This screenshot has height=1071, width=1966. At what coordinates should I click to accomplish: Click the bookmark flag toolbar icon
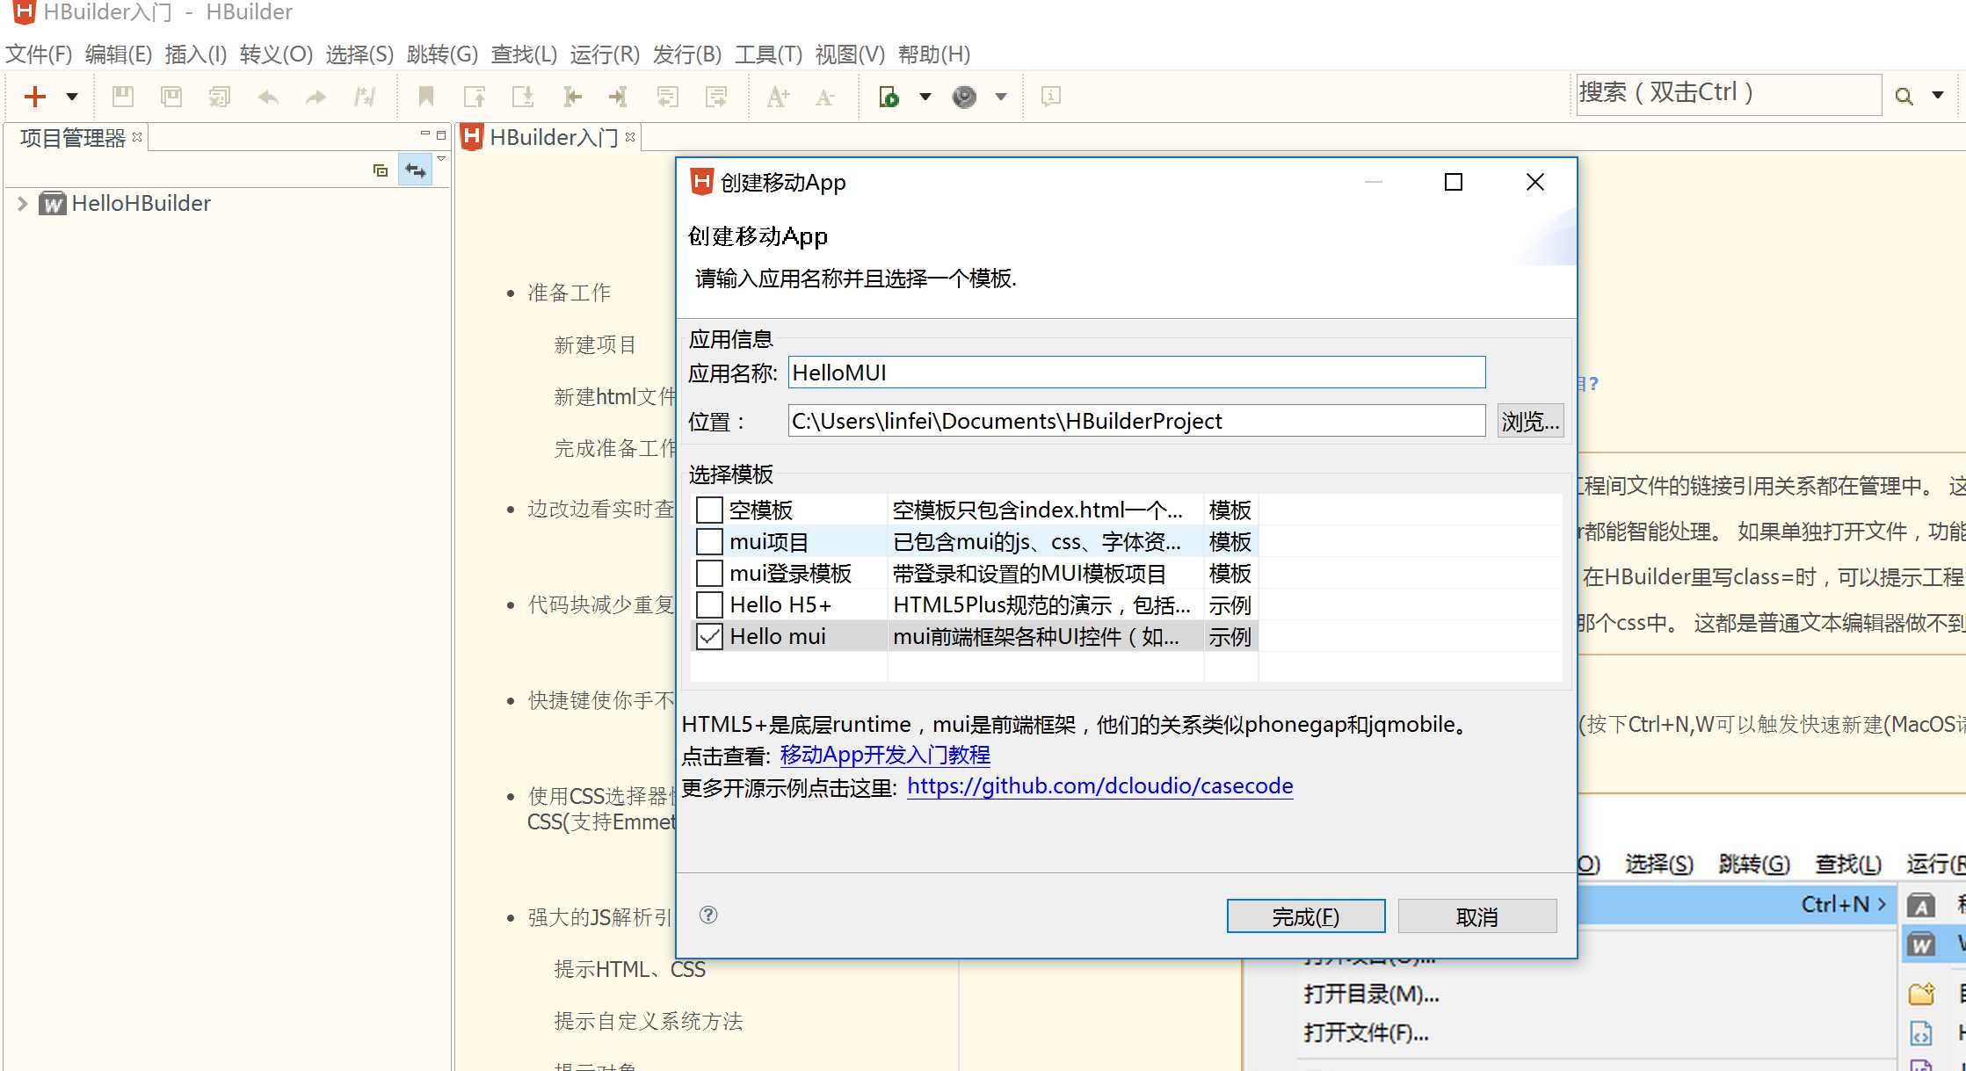tap(426, 97)
